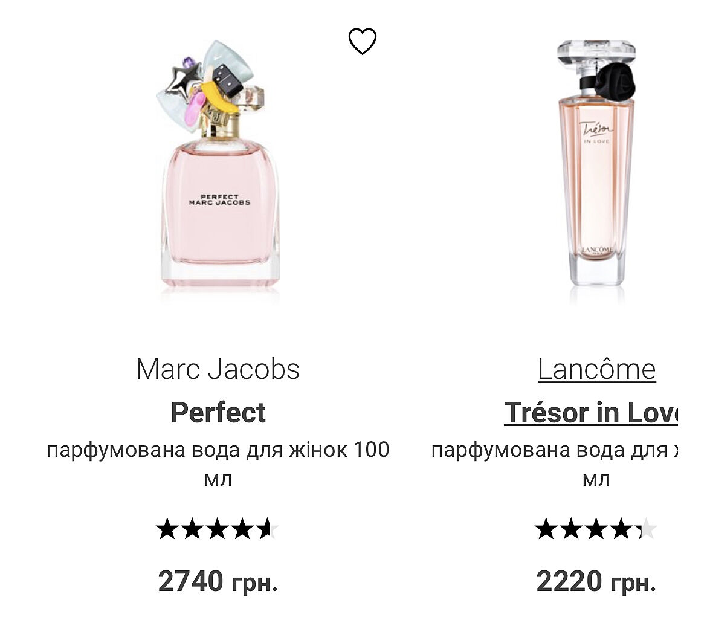Open the Perfect product title

tap(218, 413)
